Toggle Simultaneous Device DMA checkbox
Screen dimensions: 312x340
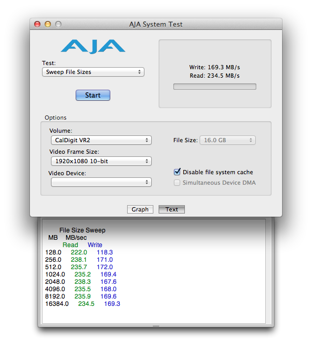(x=177, y=183)
